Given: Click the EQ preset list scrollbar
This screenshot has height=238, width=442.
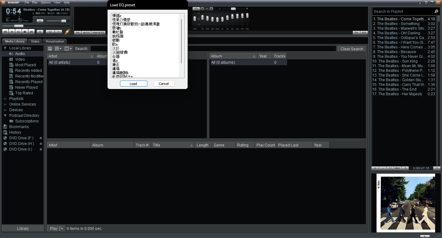Looking at the screenshot, I should click(182, 41).
